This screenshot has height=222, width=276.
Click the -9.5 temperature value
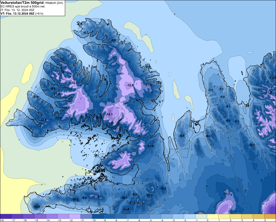pyautogui.click(x=113, y=40)
